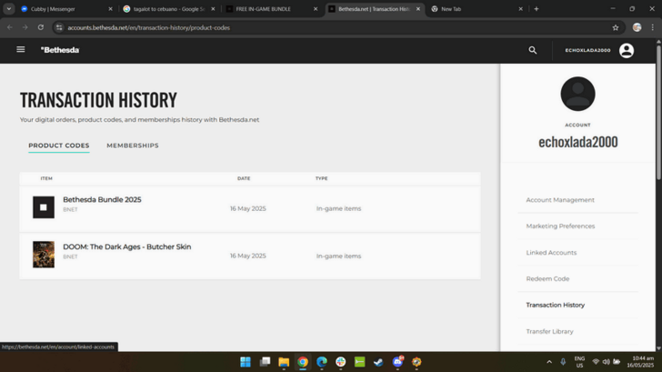The width and height of the screenshot is (662, 372).
Task: Open the green app icon on taskbar
Action: 360,362
